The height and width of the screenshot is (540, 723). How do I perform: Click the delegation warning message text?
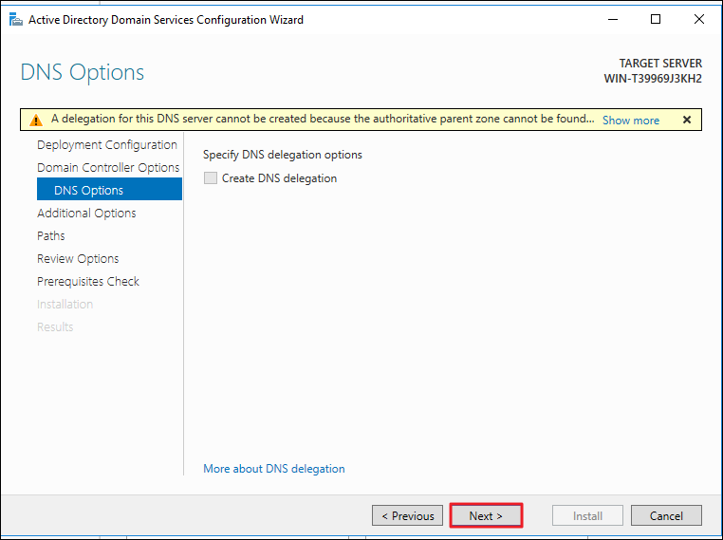[323, 119]
